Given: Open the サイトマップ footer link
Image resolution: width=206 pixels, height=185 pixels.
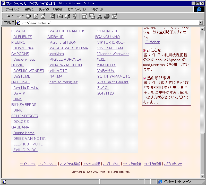Looking at the screenshot, I should point(28,164).
